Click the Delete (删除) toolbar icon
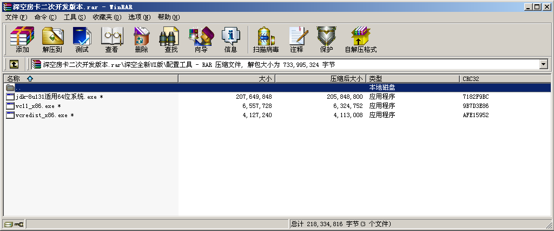 click(x=141, y=39)
